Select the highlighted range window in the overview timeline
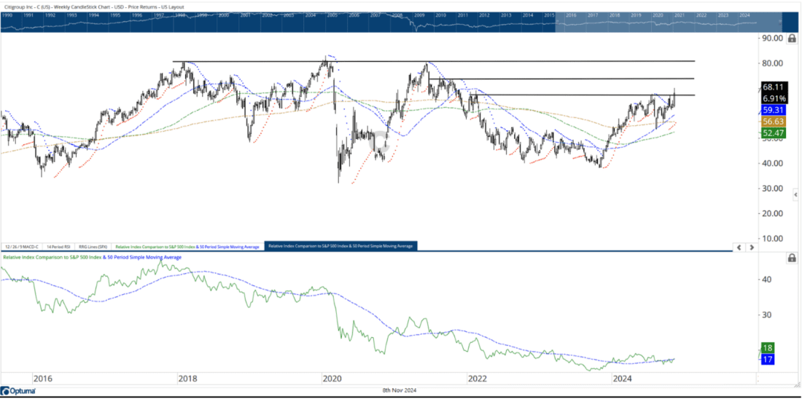Image resolution: width=802 pixels, height=399 pixels. pyautogui.click(x=669, y=23)
